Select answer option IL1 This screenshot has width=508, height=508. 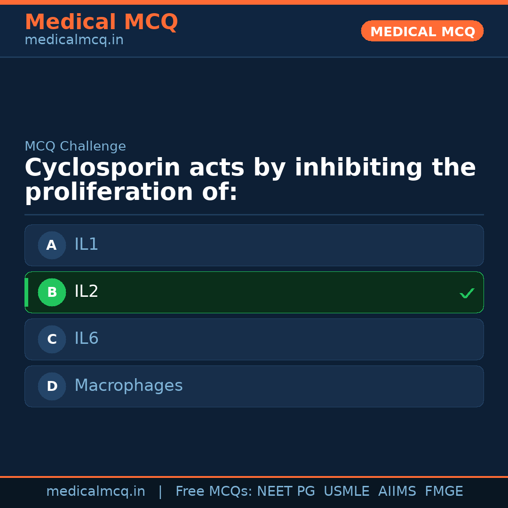[x=254, y=245]
